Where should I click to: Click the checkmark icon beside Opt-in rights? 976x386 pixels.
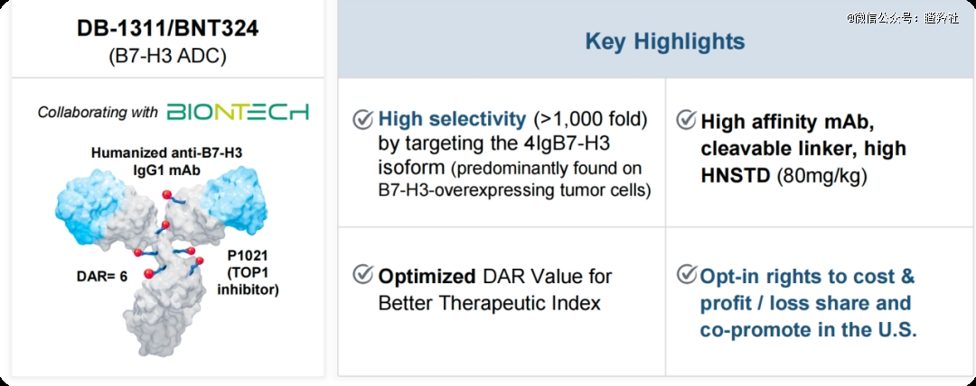[686, 274]
